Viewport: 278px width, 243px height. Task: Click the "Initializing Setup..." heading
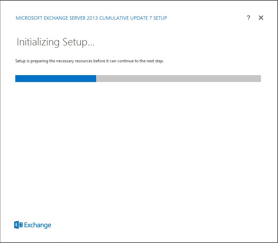[x=56, y=42]
